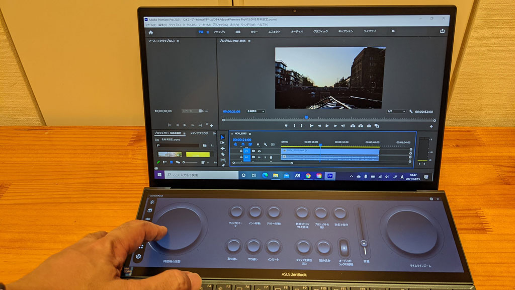Open the Quick Export share icon
Viewport: 515px width, 290px height.
(443, 31)
